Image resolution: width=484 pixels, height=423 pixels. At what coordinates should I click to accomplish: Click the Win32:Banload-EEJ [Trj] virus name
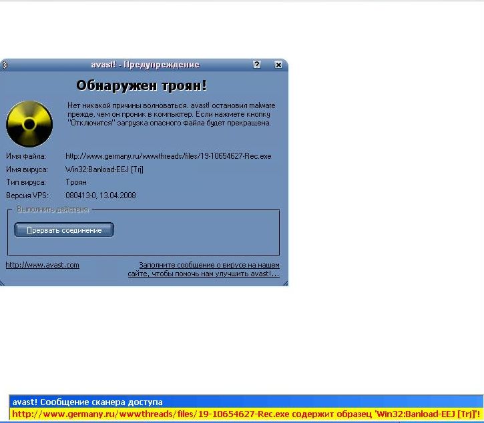104,169
